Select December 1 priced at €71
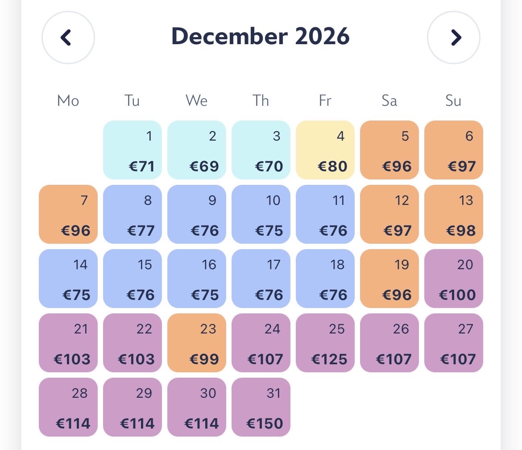The width and height of the screenshot is (522, 450). (x=133, y=150)
